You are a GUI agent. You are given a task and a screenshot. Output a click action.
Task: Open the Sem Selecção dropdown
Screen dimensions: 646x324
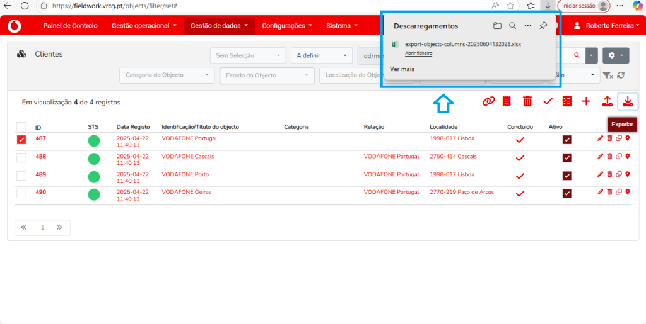pos(248,55)
